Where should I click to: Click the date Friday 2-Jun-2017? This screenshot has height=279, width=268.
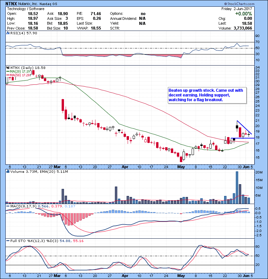237,9
